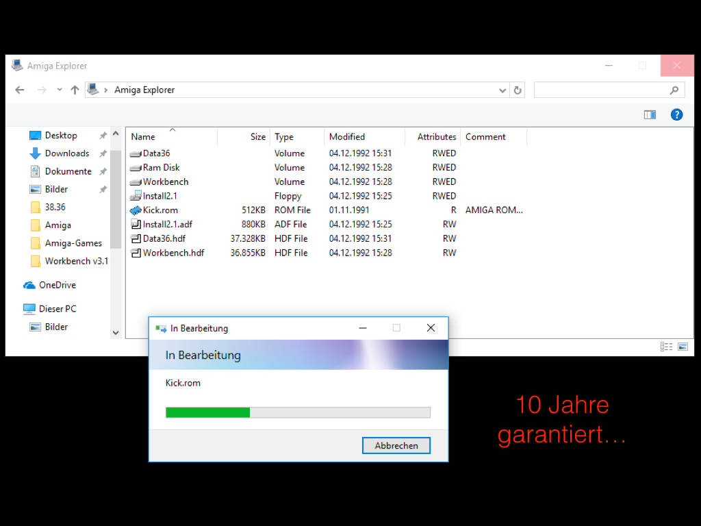The height and width of the screenshot is (526, 701).
Task: Click the Workbench.hdf file icon
Action: click(136, 253)
